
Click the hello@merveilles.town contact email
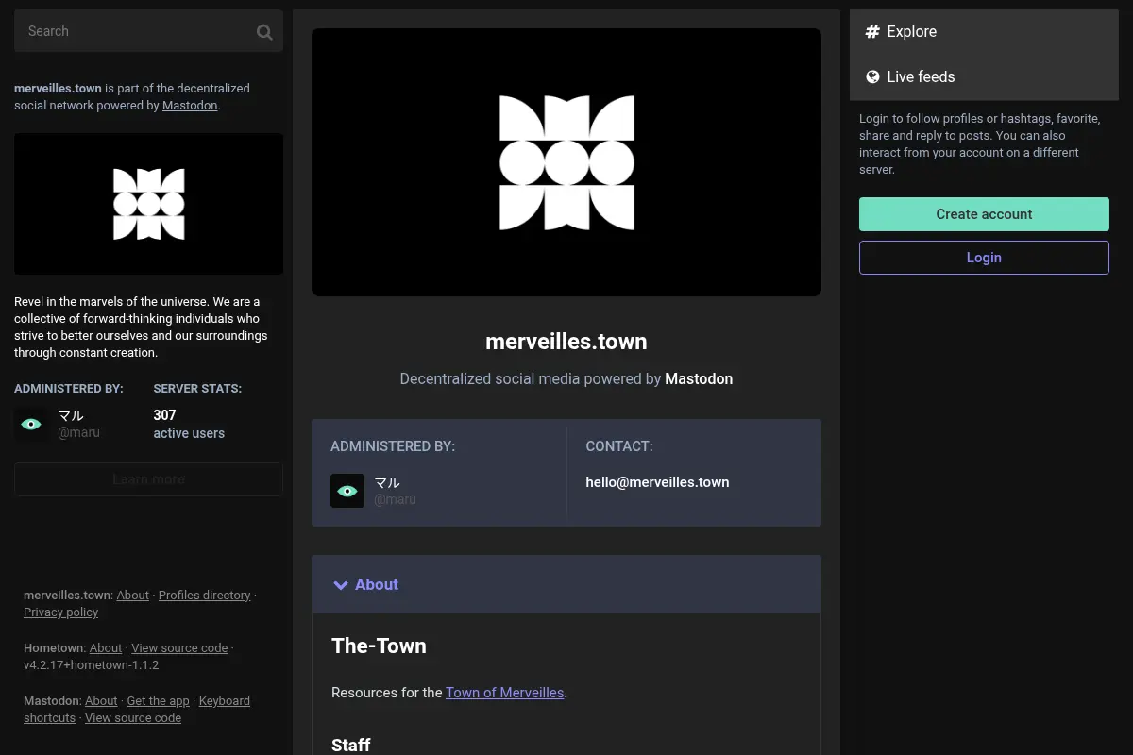tap(657, 482)
